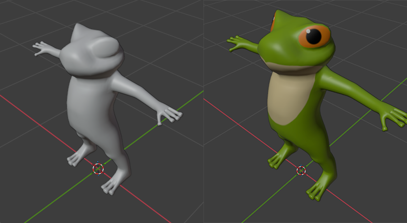The image size is (407, 223).
Task: Click the gray frog's rear foot
Action: point(76,157)
